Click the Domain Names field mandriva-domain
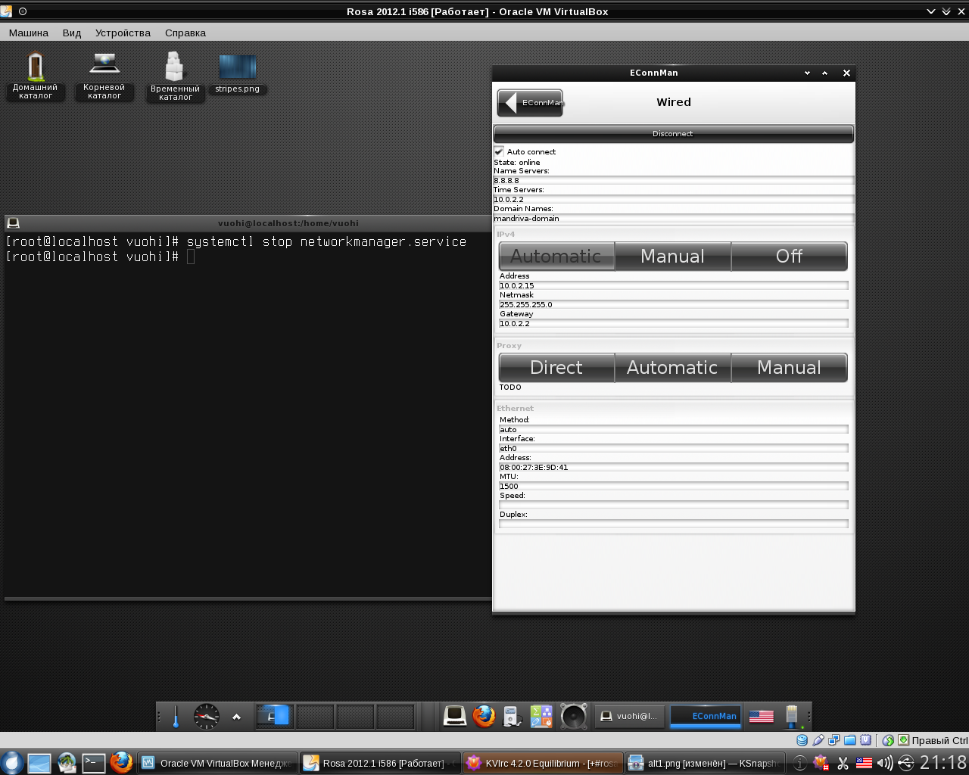Screen dimensions: 969x775 (x=674, y=219)
